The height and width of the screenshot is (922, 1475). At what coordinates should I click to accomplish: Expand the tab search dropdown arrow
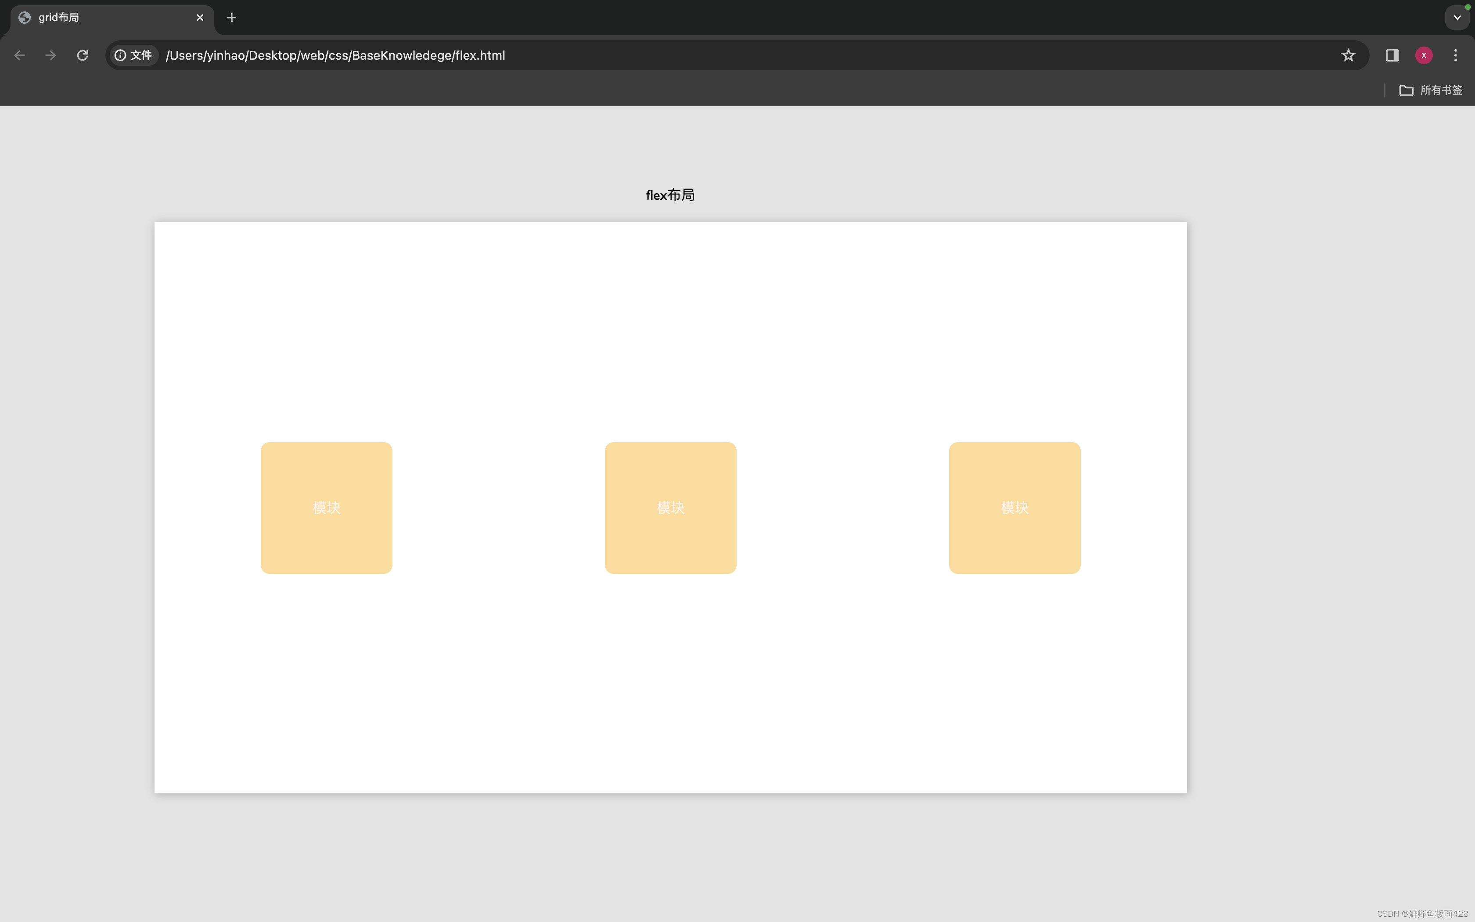click(1457, 18)
